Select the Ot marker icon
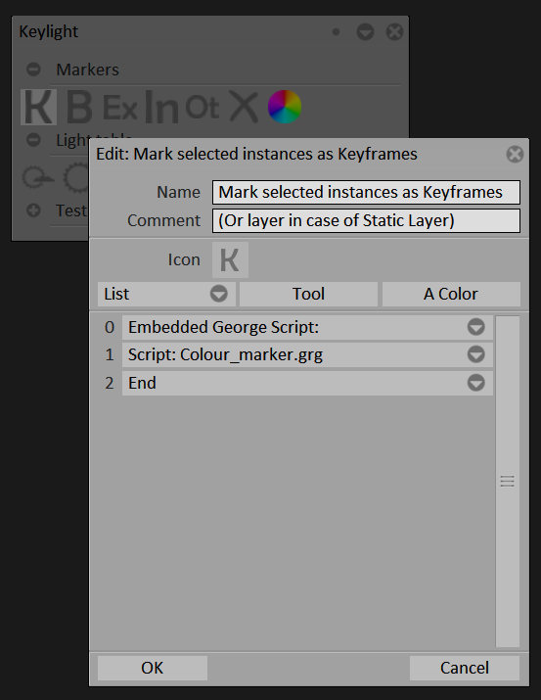 (x=203, y=107)
